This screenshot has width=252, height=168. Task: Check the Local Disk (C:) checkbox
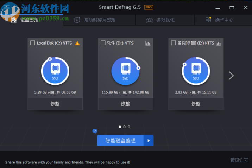pos(33,43)
